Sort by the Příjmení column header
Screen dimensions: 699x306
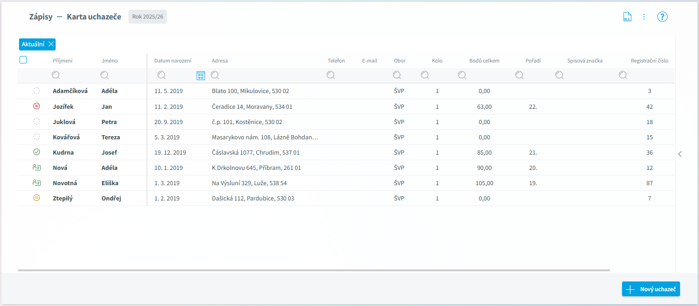[63, 61]
